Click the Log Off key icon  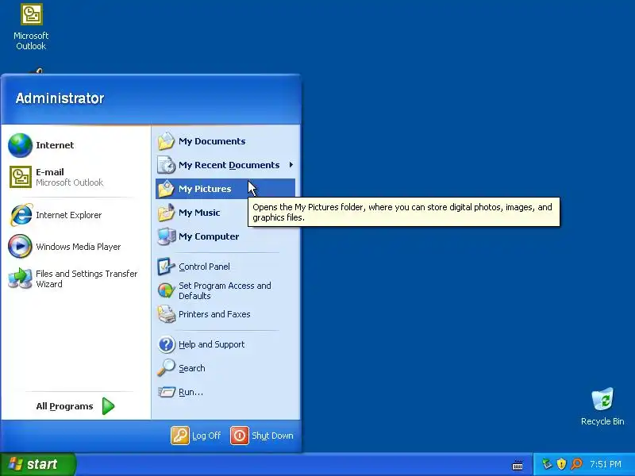[x=180, y=436]
